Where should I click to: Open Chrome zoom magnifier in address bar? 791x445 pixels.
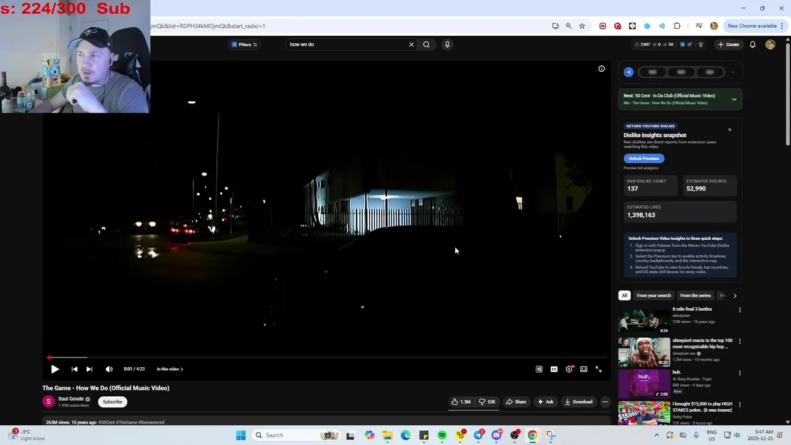tap(569, 26)
